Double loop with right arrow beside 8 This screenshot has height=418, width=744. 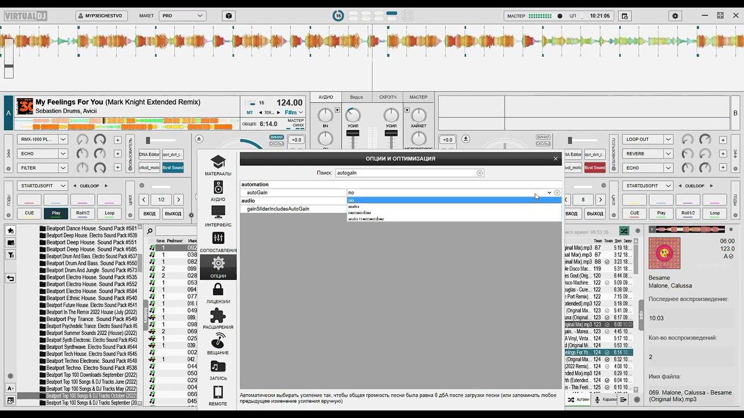pos(600,200)
